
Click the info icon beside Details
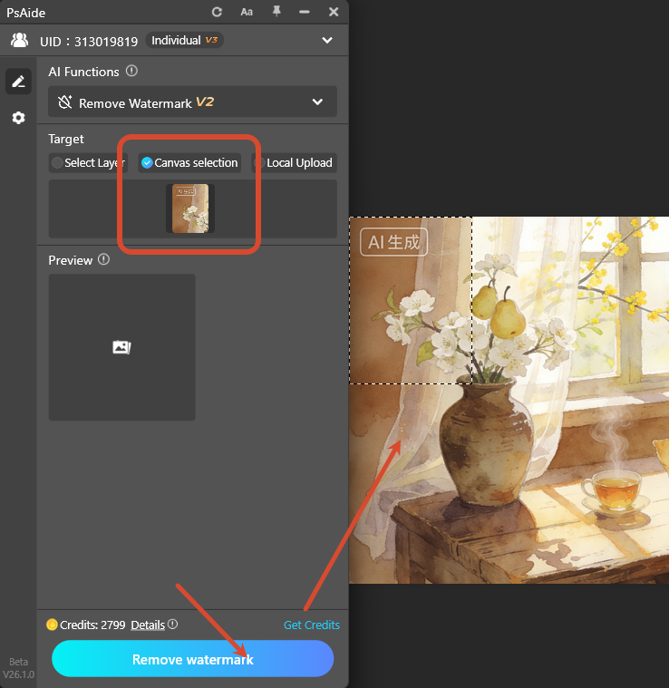(x=172, y=625)
